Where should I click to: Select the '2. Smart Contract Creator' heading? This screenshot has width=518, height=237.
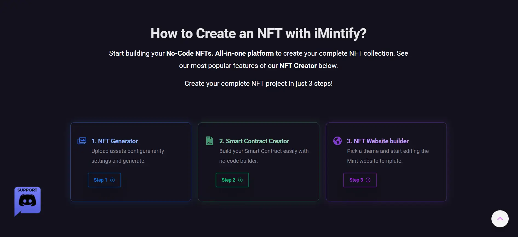(x=254, y=141)
